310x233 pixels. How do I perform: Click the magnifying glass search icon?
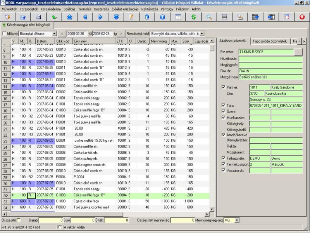tap(209, 17)
